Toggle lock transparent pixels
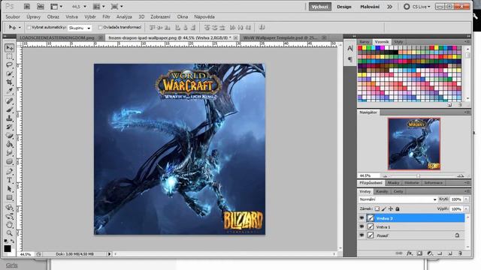The height and width of the screenshot is (270, 481). [x=377, y=208]
